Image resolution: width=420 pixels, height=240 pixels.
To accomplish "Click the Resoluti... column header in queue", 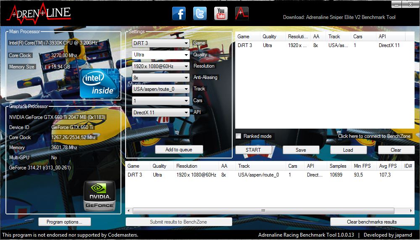I will (298, 37).
